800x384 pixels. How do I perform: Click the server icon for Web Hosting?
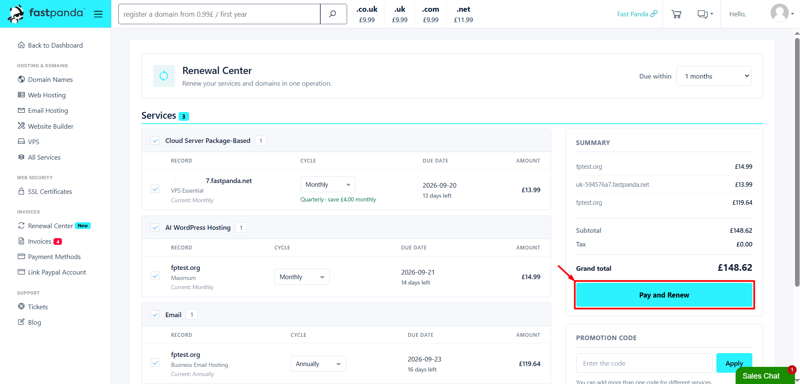(x=21, y=95)
